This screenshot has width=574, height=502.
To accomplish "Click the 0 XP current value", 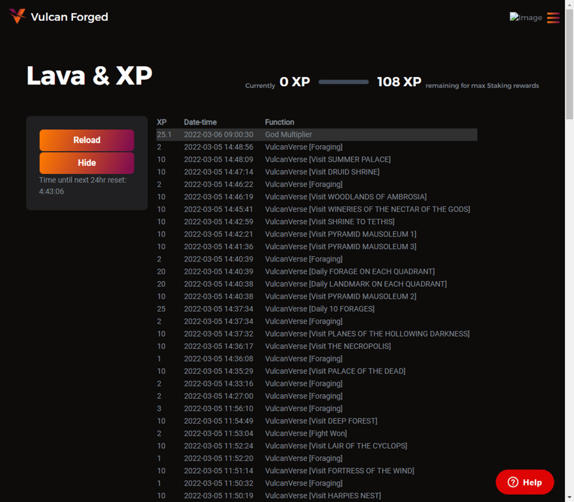I will point(295,82).
